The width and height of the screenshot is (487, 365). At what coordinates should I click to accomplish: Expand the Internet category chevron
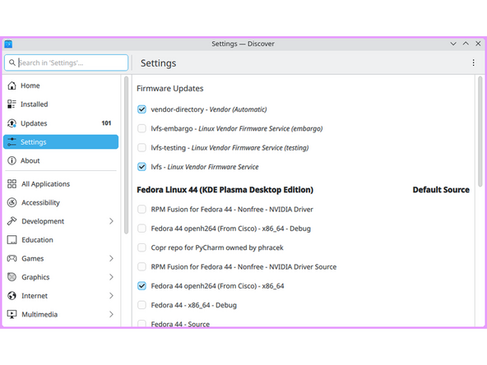tap(111, 295)
